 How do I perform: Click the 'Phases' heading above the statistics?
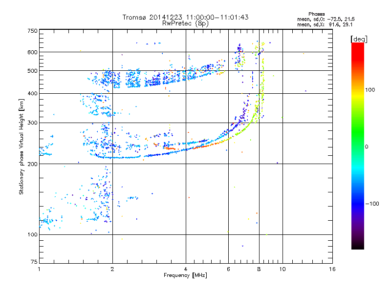click(x=316, y=14)
